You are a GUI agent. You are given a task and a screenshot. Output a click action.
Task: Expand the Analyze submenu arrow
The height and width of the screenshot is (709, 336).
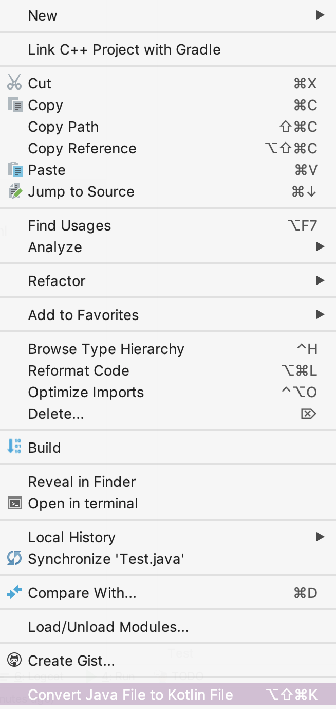[320, 247]
